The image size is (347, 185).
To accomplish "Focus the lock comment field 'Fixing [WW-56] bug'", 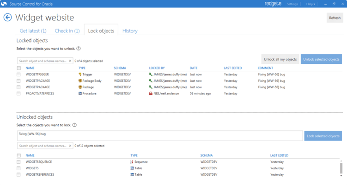I will click(160, 136).
